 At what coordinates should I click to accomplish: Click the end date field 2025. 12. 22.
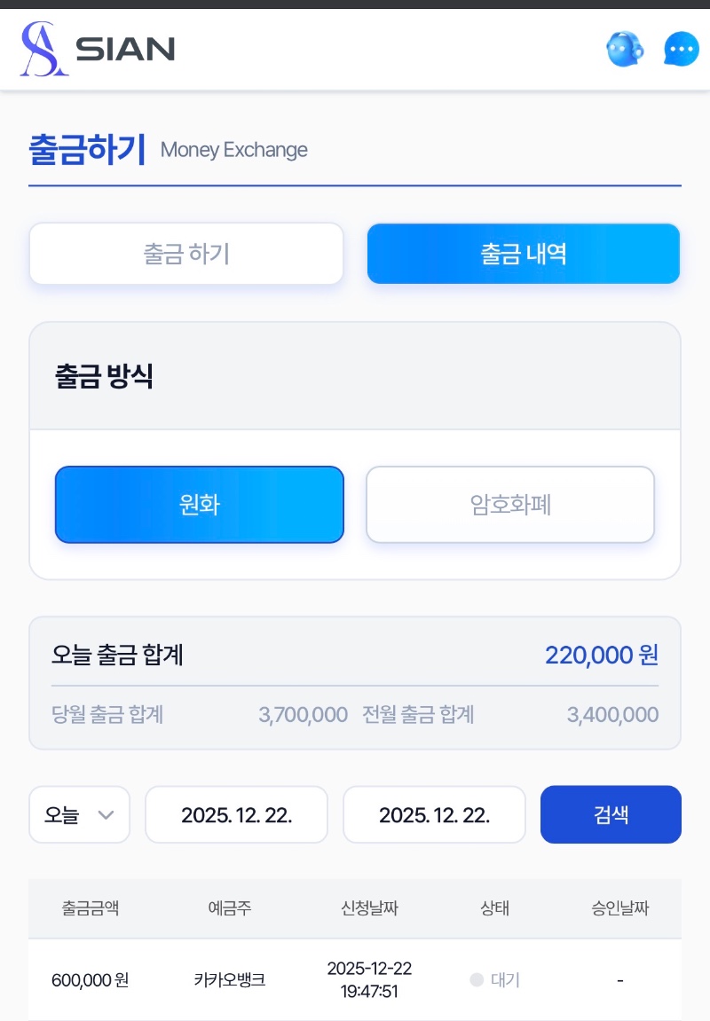coord(434,815)
